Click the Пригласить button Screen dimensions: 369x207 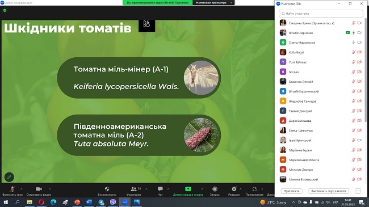[291, 191]
